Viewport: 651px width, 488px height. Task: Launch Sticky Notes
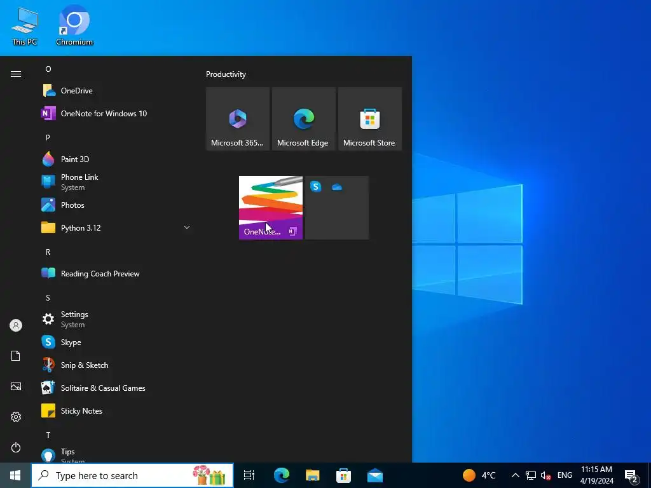coord(116,411)
